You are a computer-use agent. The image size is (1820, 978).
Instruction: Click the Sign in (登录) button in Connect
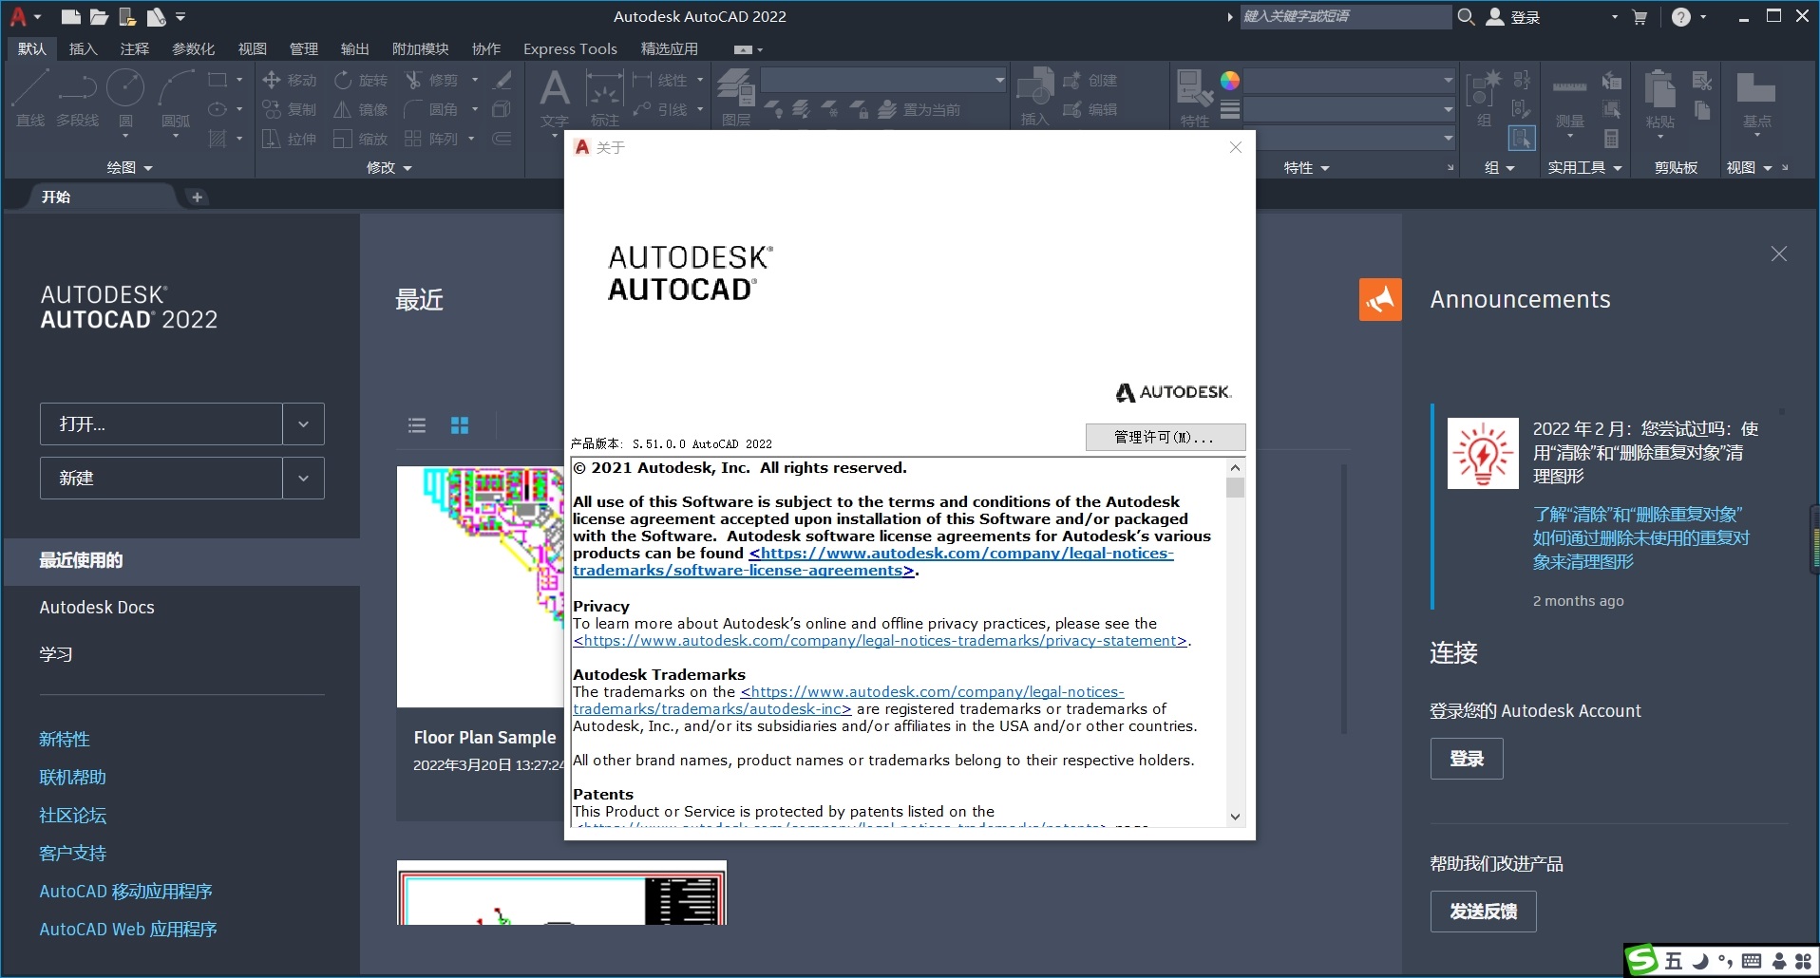(x=1467, y=759)
